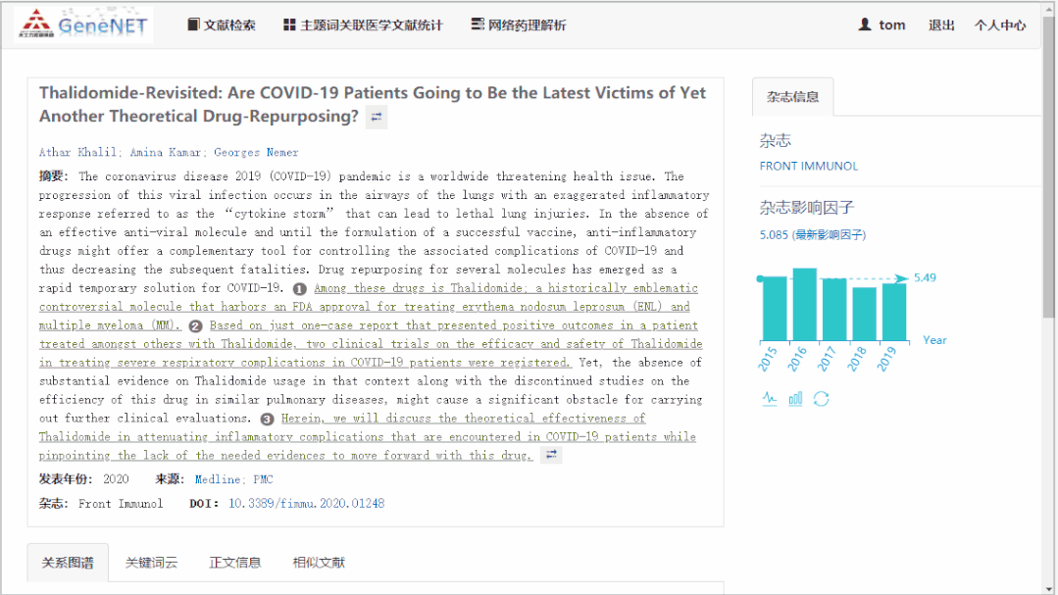Click the 2015 bar in chart
1058x595 pixels.
(x=775, y=309)
